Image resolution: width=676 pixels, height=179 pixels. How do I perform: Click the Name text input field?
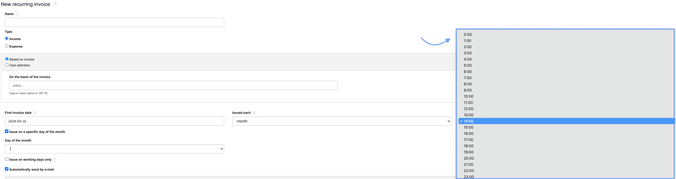pos(114,22)
